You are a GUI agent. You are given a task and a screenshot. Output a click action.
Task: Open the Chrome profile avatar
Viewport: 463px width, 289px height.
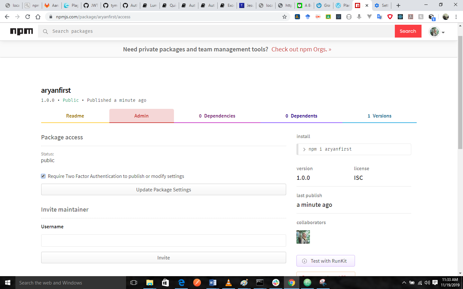446,17
